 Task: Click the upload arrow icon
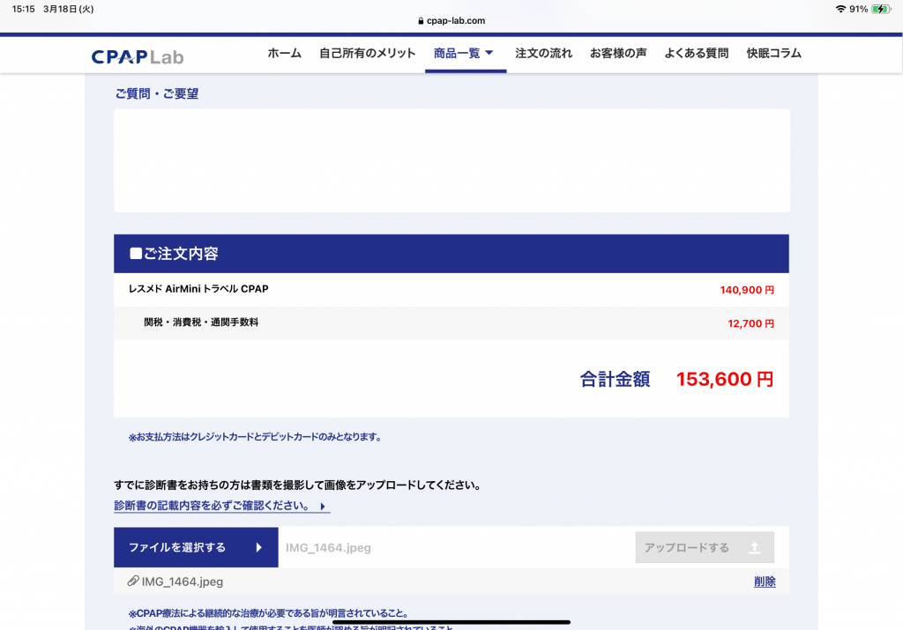click(x=755, y=548)
